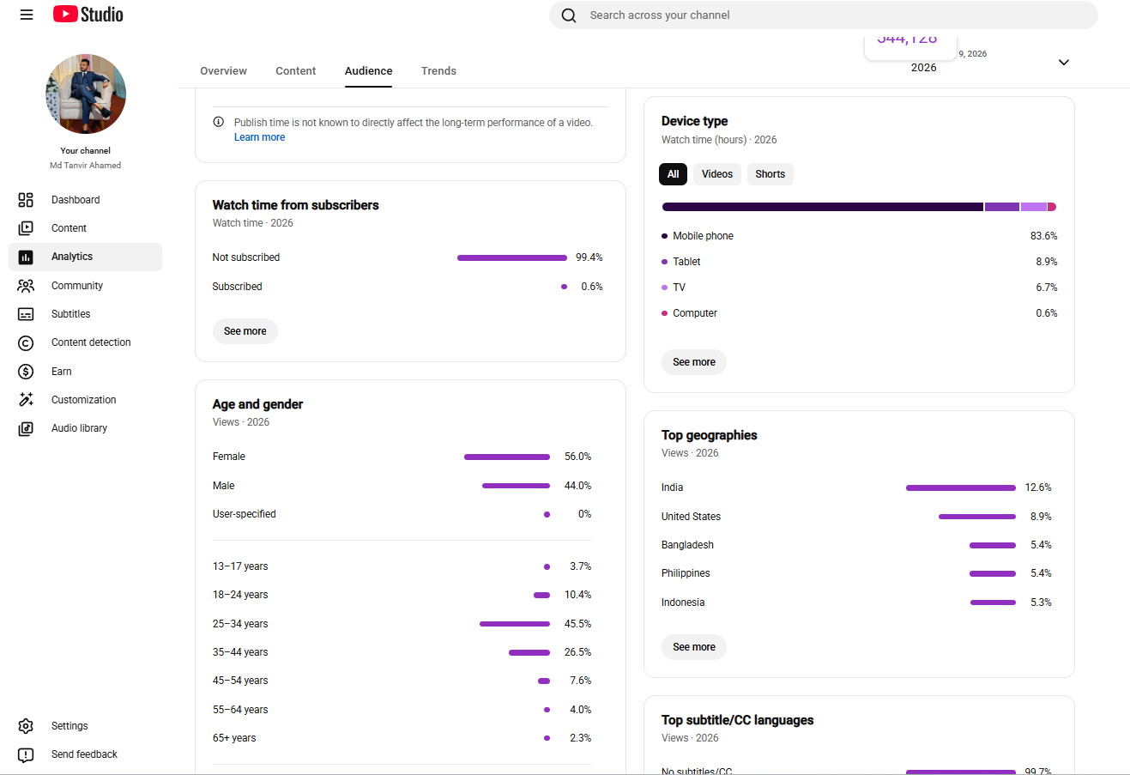Click the Send feedback icon

(x=26, y=754)
